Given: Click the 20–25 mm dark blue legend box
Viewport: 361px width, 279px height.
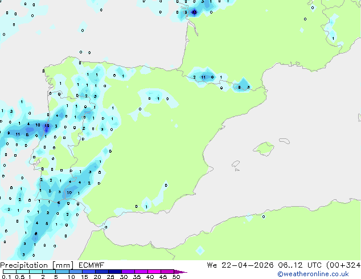Looking at the screenshot, I should click(x=101, y=272).
